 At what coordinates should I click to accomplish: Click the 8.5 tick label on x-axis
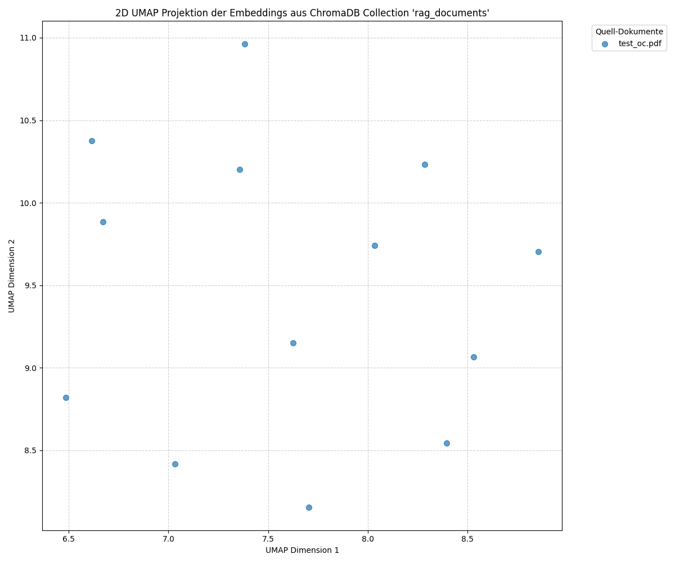click(467, 539)
